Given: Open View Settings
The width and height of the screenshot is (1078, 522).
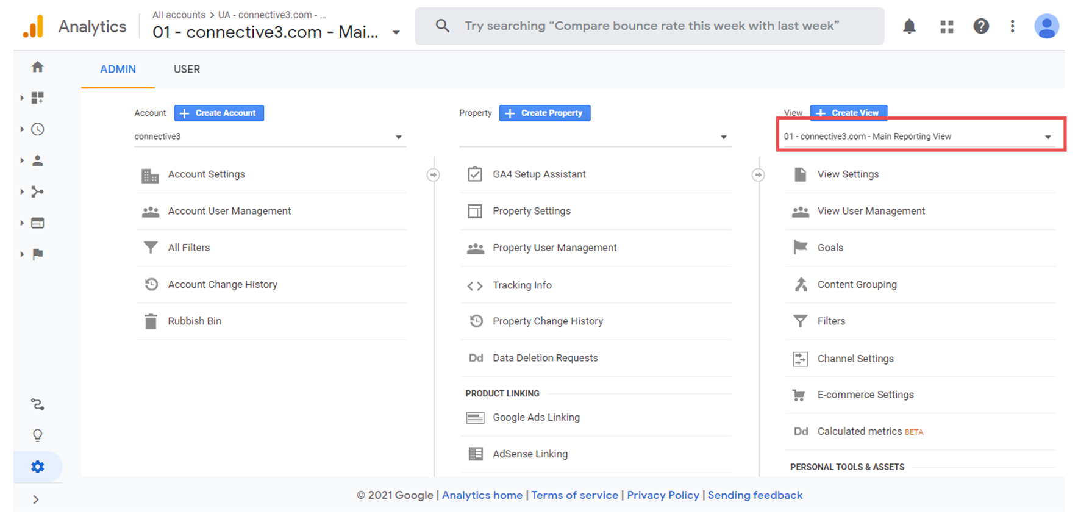Looking at the screenshot, I should [x=921, y=174].
